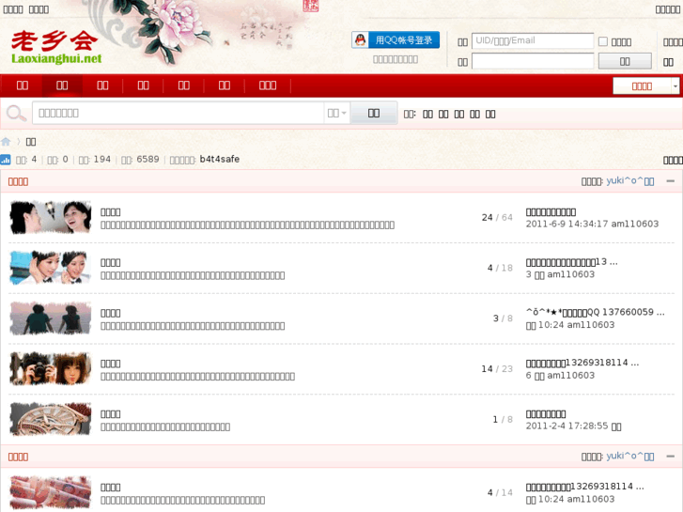Click the member count value 6589
This screenshot has height=512, width=683.
[147, 160]
